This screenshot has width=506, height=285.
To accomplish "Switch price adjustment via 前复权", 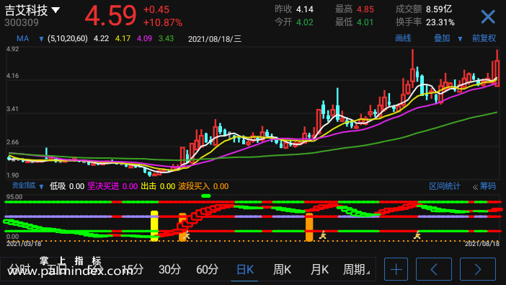I will 484,38.
